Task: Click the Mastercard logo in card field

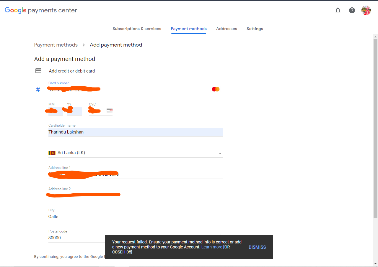Action: tap(216, 89)
